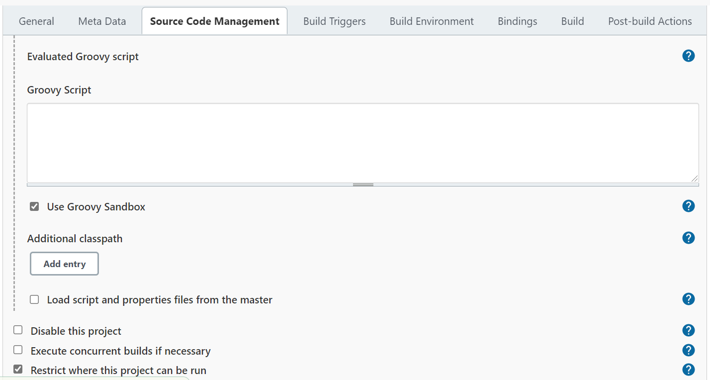710x380 pixels.
Task: Select the Build Environment tab
Action: tap(432, 21)
